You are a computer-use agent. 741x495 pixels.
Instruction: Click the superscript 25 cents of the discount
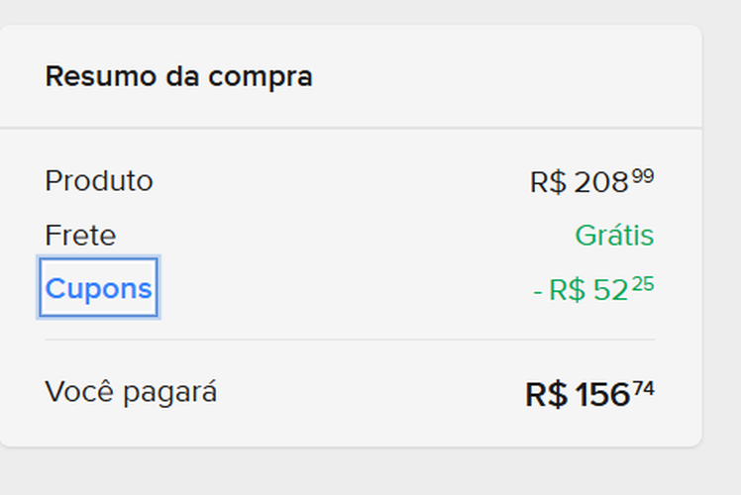643,284
